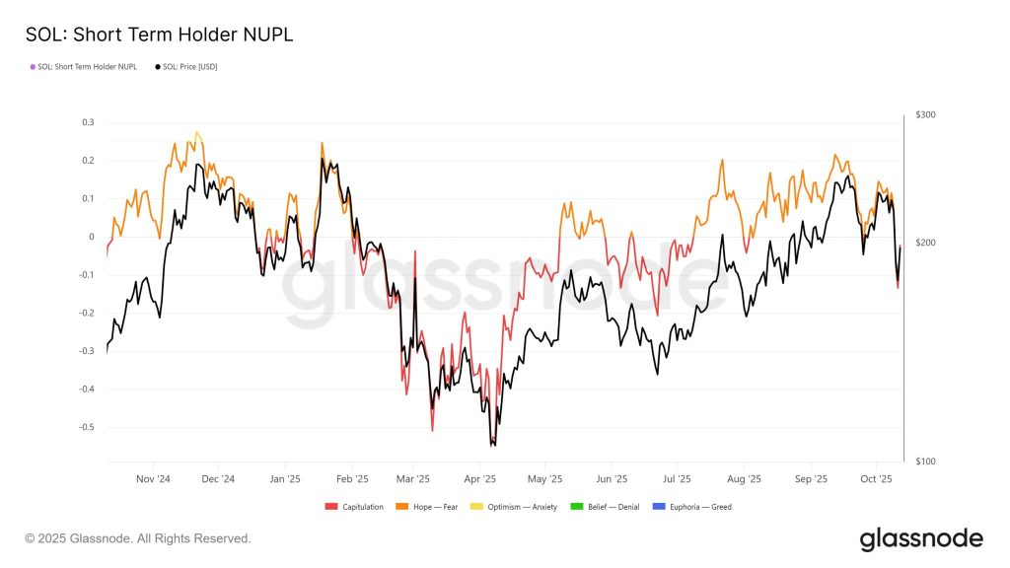Click the glassnode logo at bottom right
The width and height of the screenshot is (1010, 568).
[x=921, y=538]
